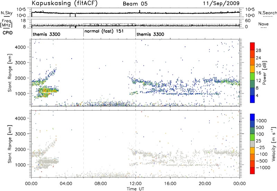Select the N.Sky legend label
277x191 pixels.
pos(7,13)
